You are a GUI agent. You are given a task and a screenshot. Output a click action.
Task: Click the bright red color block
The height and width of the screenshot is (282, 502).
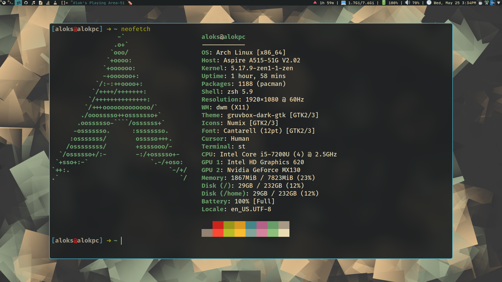click(218, 233)
